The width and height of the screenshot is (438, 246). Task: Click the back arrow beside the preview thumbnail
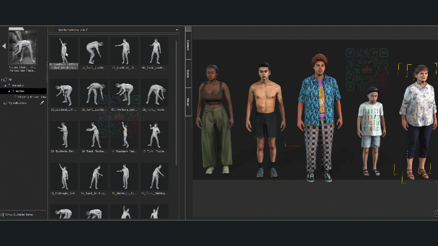4,46
